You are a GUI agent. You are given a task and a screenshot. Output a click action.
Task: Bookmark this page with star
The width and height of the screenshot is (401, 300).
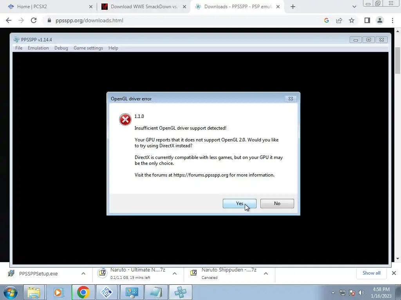tap(352, 20)
